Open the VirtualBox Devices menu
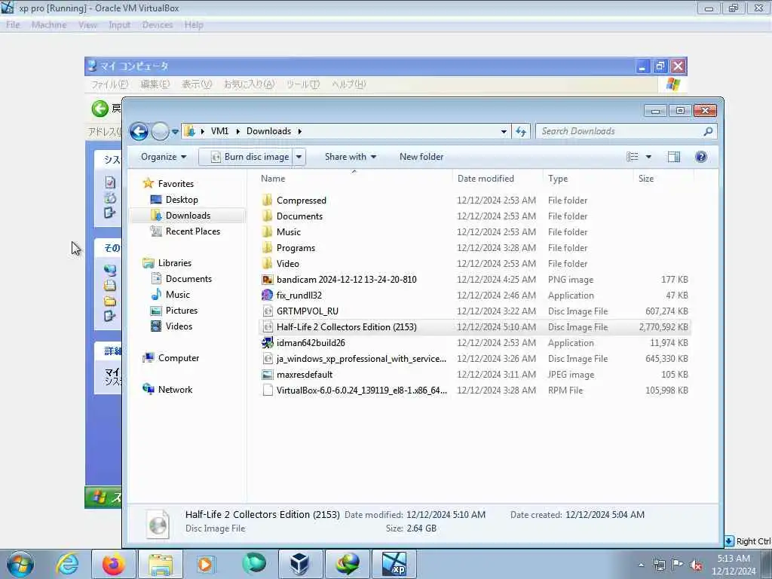Screen dimensions: 772x579 (158, 25)
